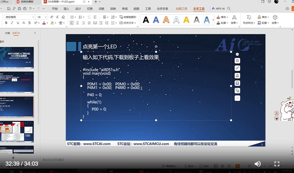Image resolution: width=294 pixels, height=173 pixels.
Task: Open the shape 填充 fill dropdown
Action: [x=263, y=17]
